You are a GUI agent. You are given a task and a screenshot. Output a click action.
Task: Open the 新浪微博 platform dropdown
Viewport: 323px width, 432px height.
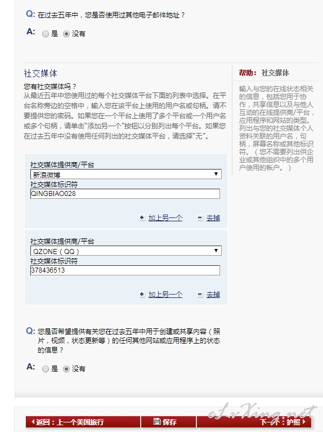click(x=126, y=174)
